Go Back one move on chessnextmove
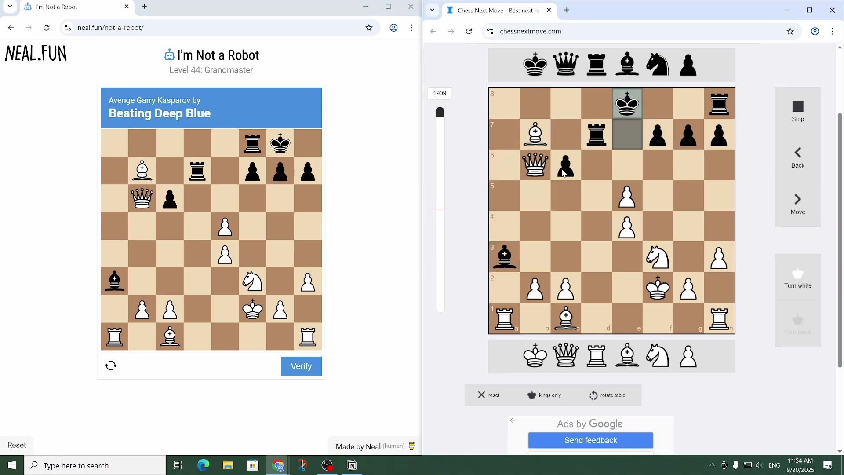This screenshot has width=844, height=475. click(x=798, y=157)
